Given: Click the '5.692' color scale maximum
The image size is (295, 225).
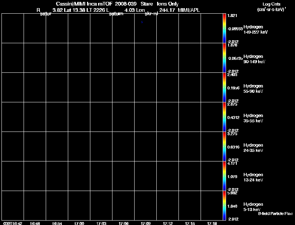Looking at the screenshot, I should pos(232,193).
